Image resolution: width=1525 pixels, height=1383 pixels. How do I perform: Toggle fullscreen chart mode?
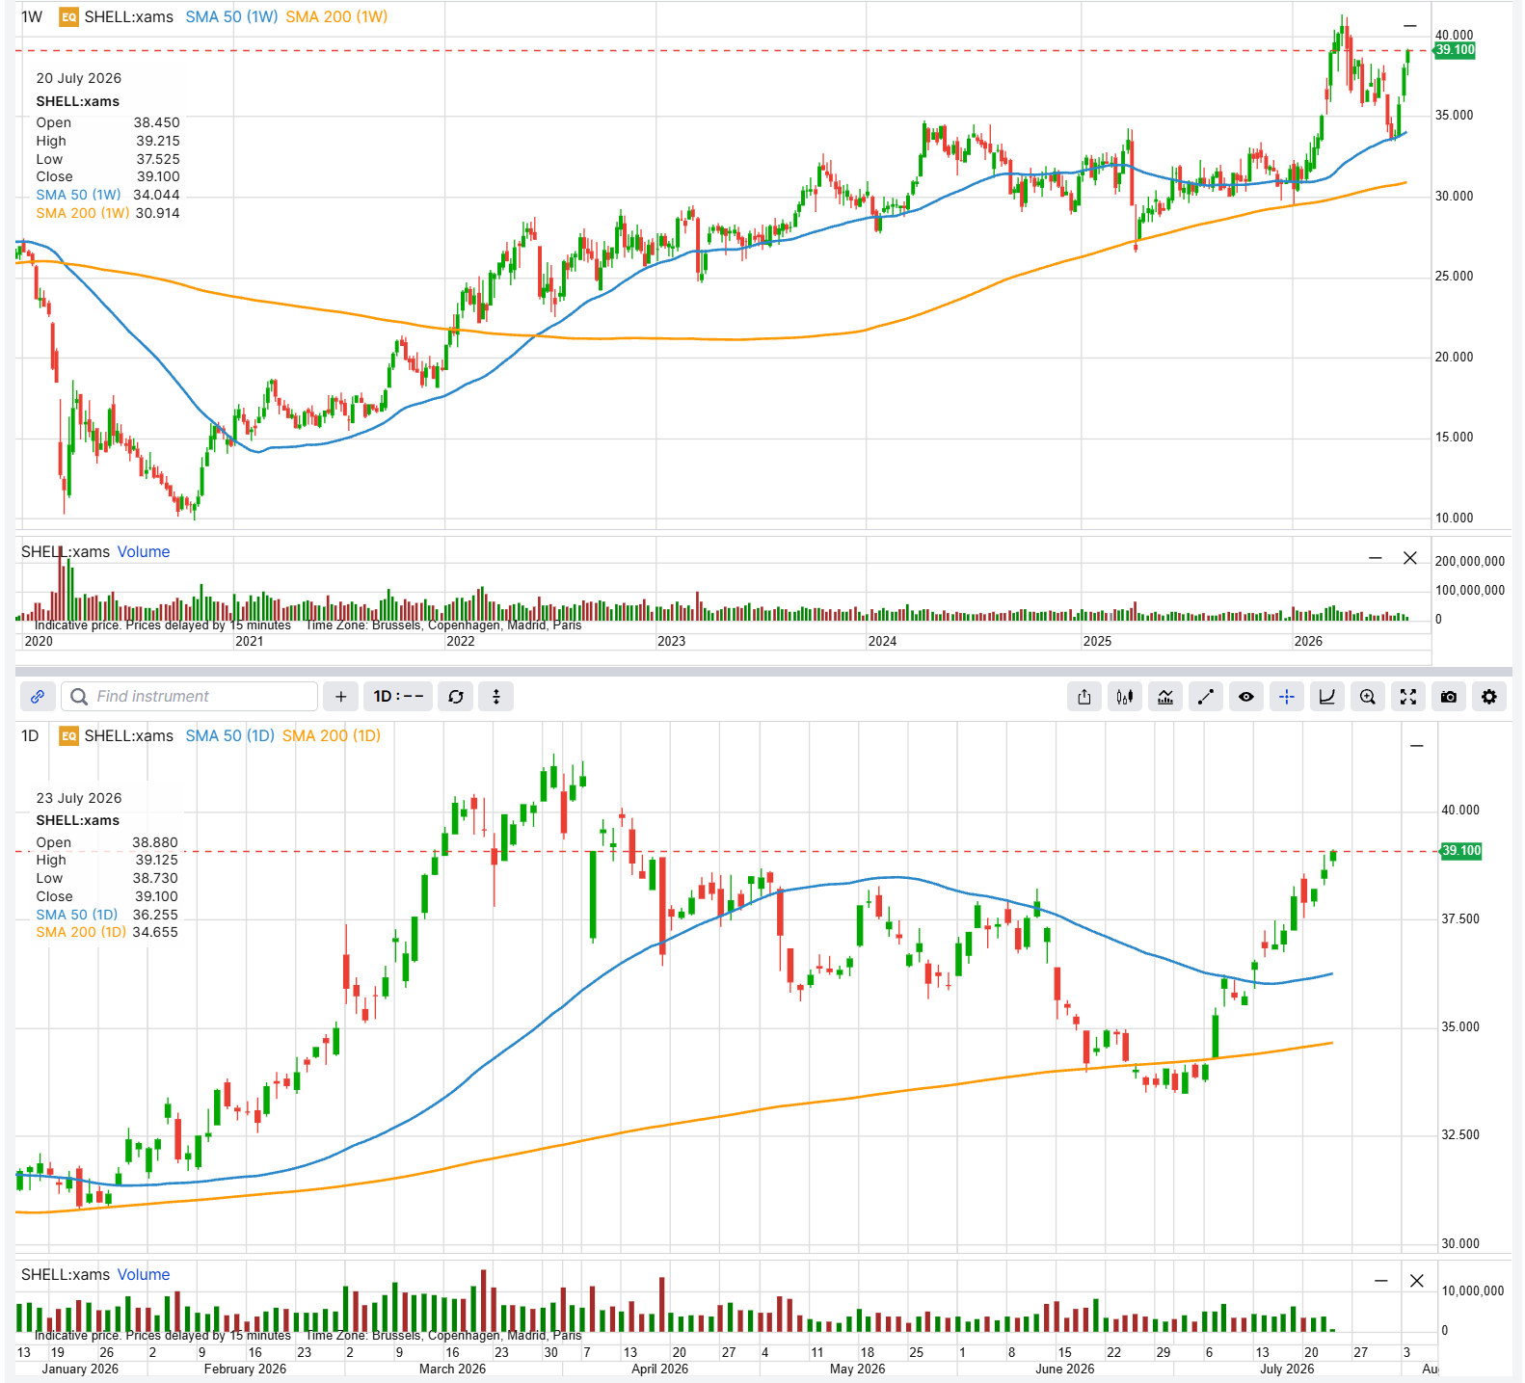click(1408, 696)
